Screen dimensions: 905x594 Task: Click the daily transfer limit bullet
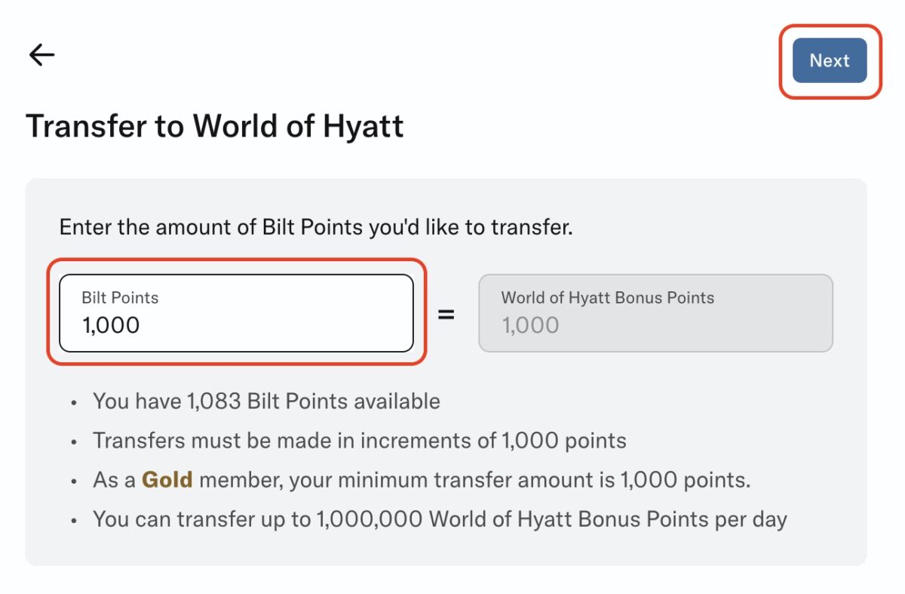(440, 519)
